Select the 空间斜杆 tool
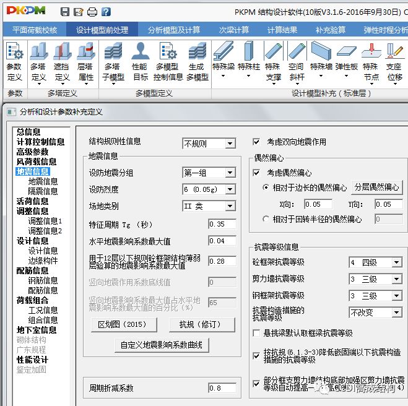408x406 pixels. (x=297, y=62)
